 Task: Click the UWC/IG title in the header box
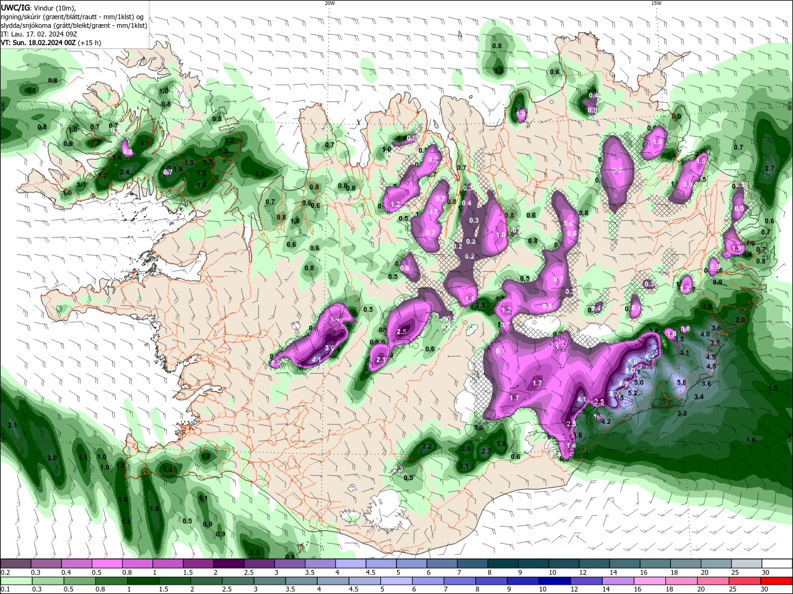coord(15,7)
